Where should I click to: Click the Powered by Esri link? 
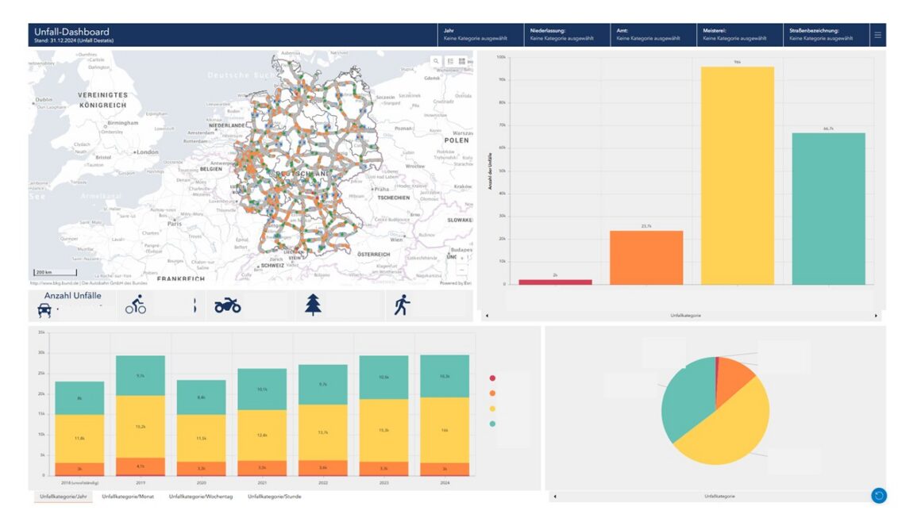click(456, 282)
